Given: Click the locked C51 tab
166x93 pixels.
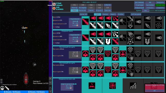Looking at the screenshot, I should point(74,5).
